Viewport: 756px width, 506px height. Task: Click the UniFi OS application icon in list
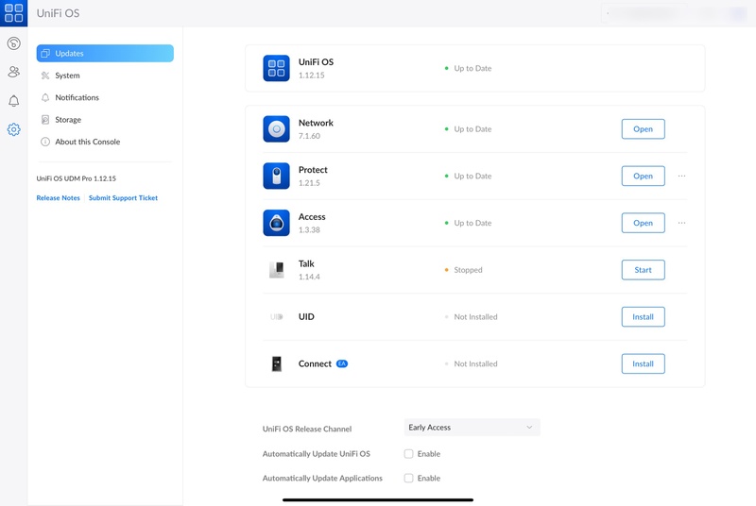276,68
